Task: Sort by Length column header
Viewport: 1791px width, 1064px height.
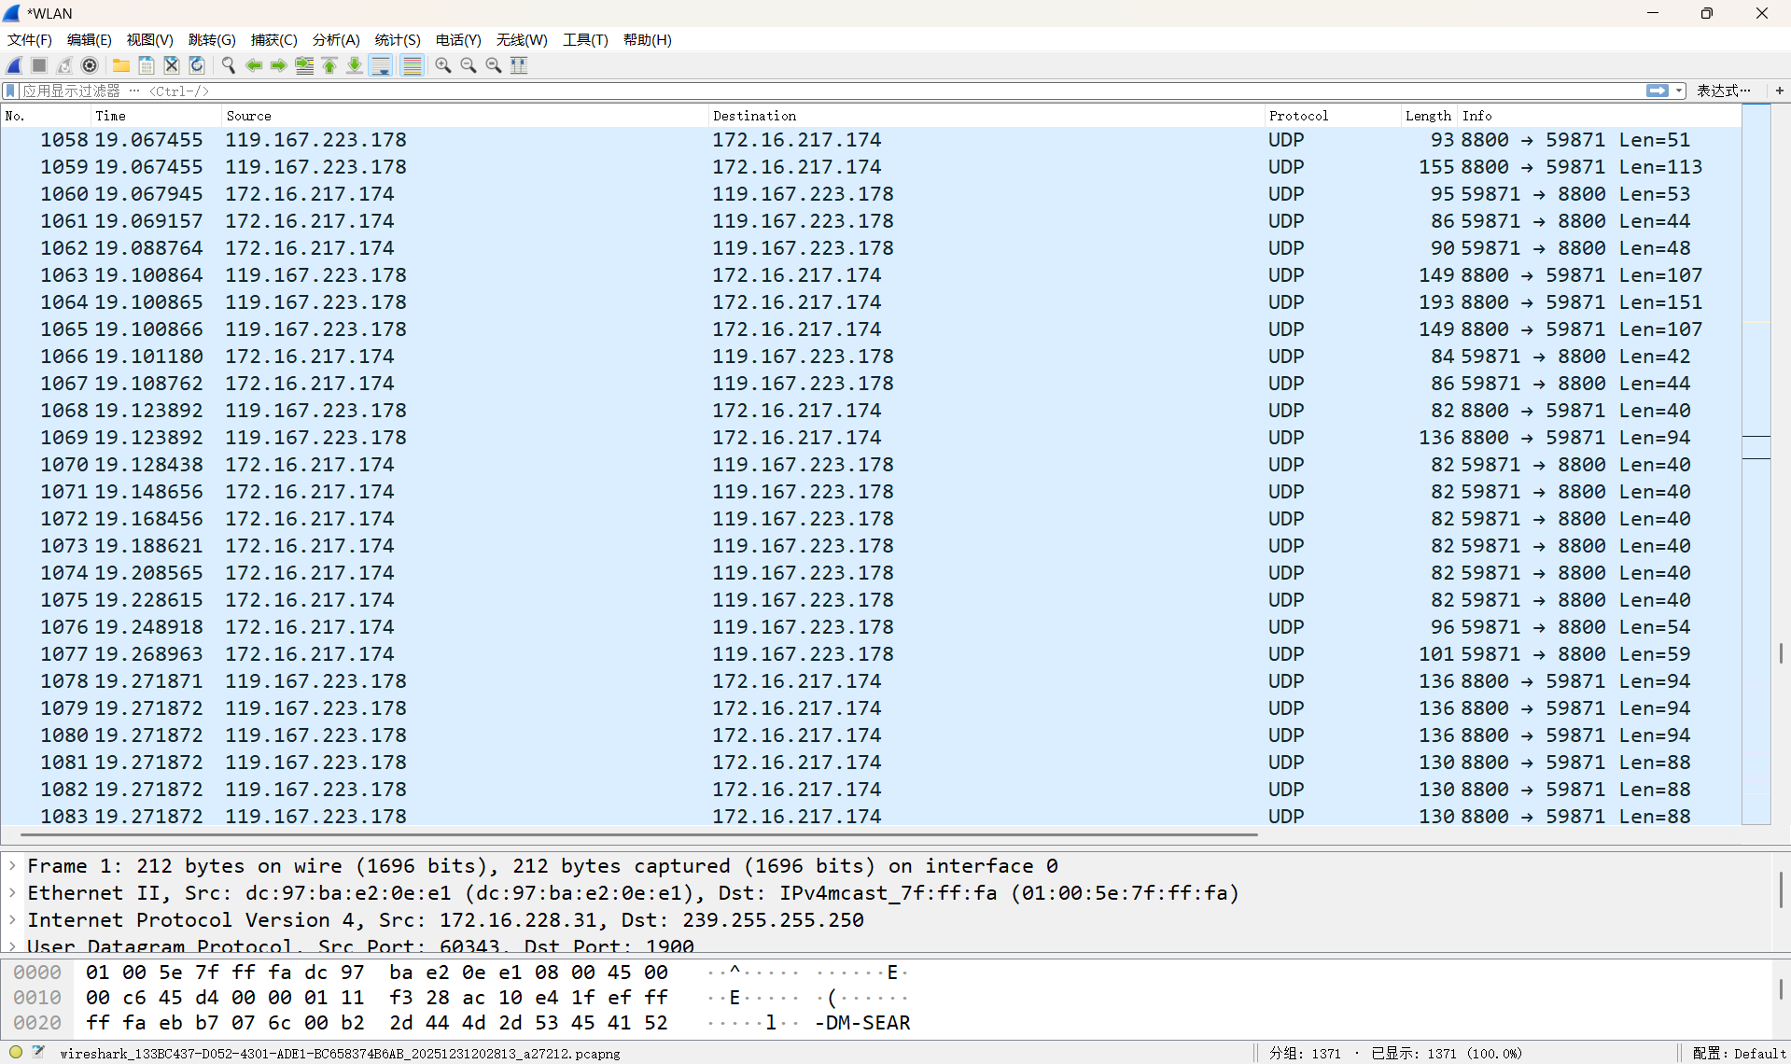Action: tap(1429, 116)
